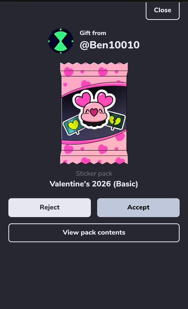
Task: Click the green hourglass avatar icon
Action: [61, 41]
